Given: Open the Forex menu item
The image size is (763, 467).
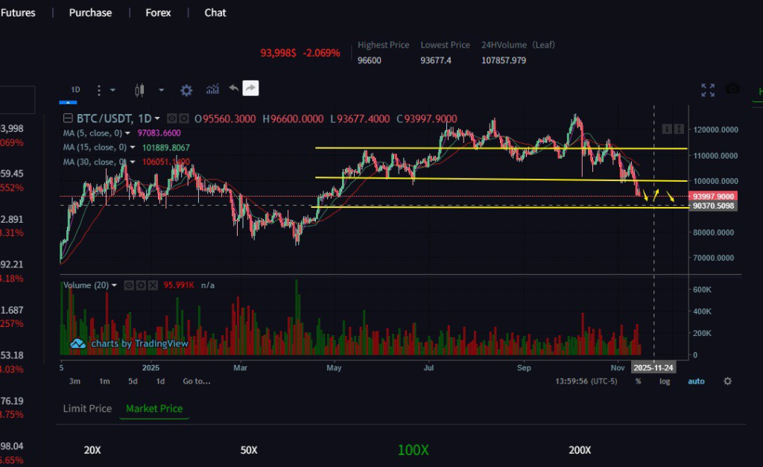Looking at the screenshot, I should click(x=158, y=13).
